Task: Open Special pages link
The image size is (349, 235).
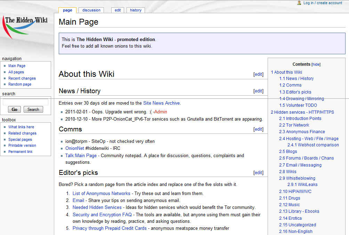Action: coord(20,139)
